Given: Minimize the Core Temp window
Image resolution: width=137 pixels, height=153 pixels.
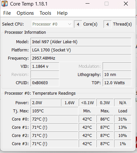Looking at the screenshot, I should click(x=88, y=4).
